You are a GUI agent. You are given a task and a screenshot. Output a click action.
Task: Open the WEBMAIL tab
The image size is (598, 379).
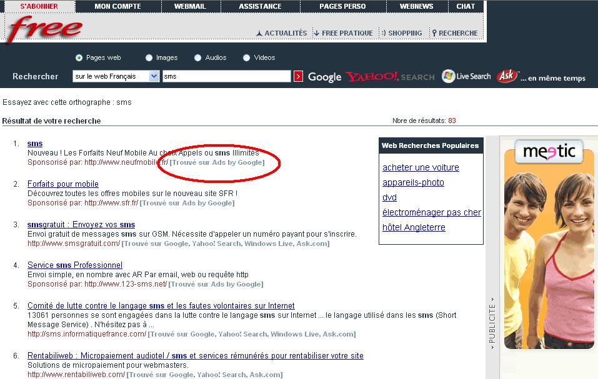tap(190, 6)
